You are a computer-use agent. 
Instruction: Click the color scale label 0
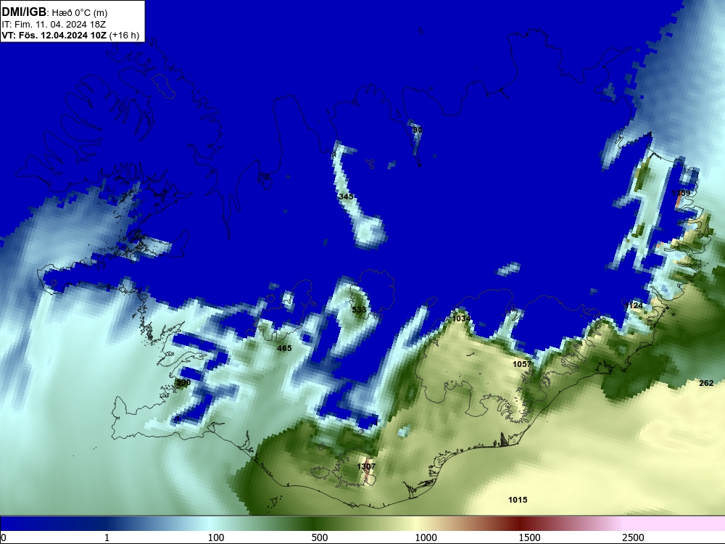pos(4,537)
